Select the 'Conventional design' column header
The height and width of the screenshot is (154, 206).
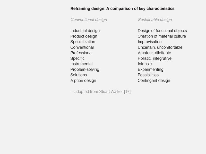coord(89,20)
